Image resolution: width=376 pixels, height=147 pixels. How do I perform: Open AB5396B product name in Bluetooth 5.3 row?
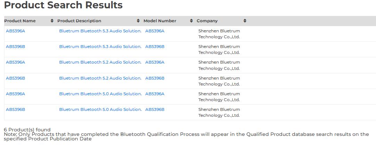click(16, 47)
